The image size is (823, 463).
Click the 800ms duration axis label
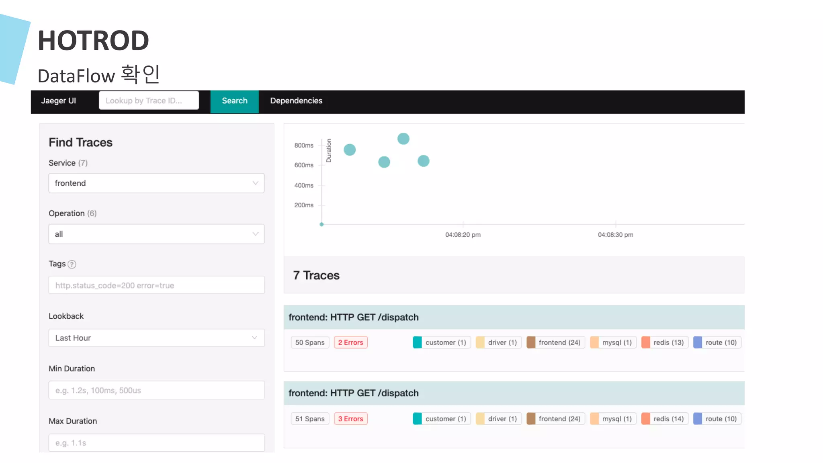point(304,145)
